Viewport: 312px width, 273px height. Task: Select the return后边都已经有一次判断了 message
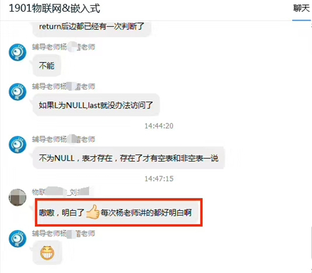pyautogui.click(x=92, y=28)
